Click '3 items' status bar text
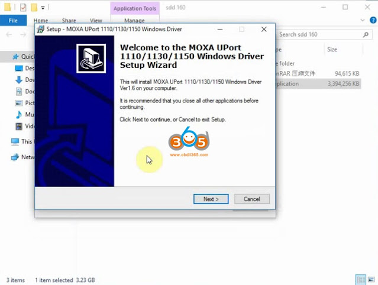Image resolution: width=378 pixels, height=285 pixels. (x=15, y=280)
